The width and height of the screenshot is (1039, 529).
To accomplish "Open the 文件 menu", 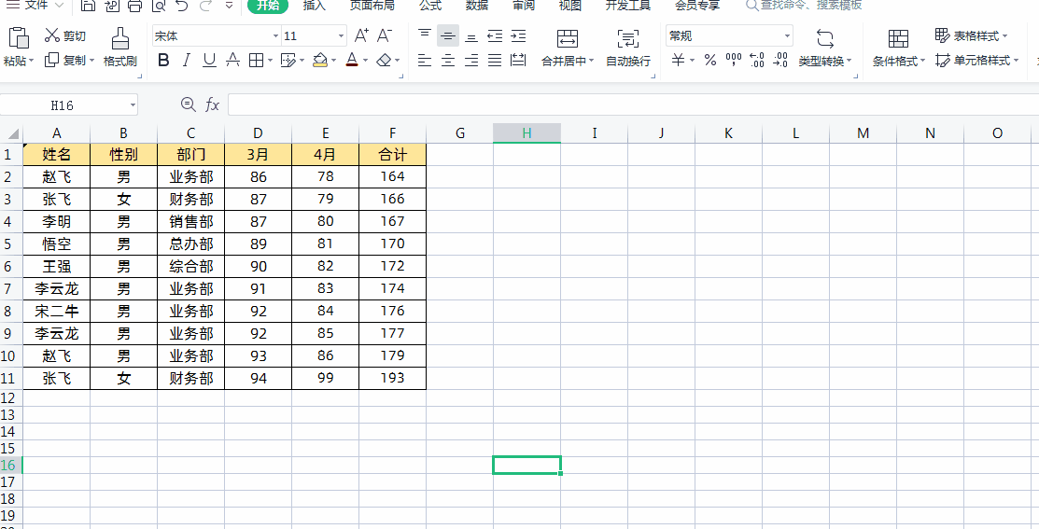I will 35,6.
